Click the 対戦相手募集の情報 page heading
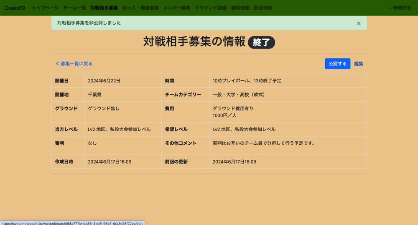 pyautogui.click(x=194, y=41)
